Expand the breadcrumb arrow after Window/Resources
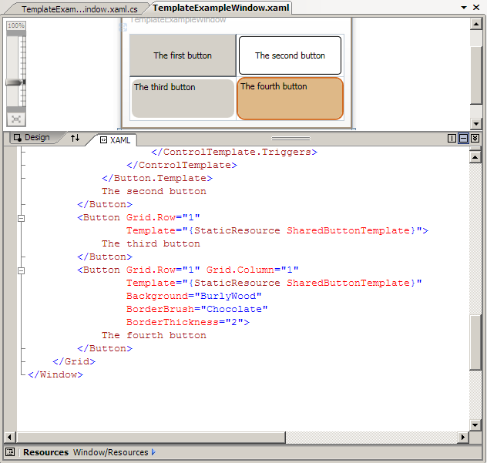This screenshot has height=463, width=487. (153, 452)
